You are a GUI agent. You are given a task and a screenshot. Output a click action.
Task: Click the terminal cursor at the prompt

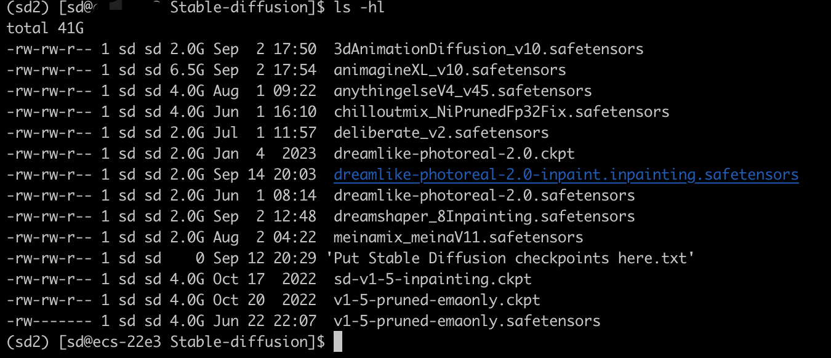(337, 342)
